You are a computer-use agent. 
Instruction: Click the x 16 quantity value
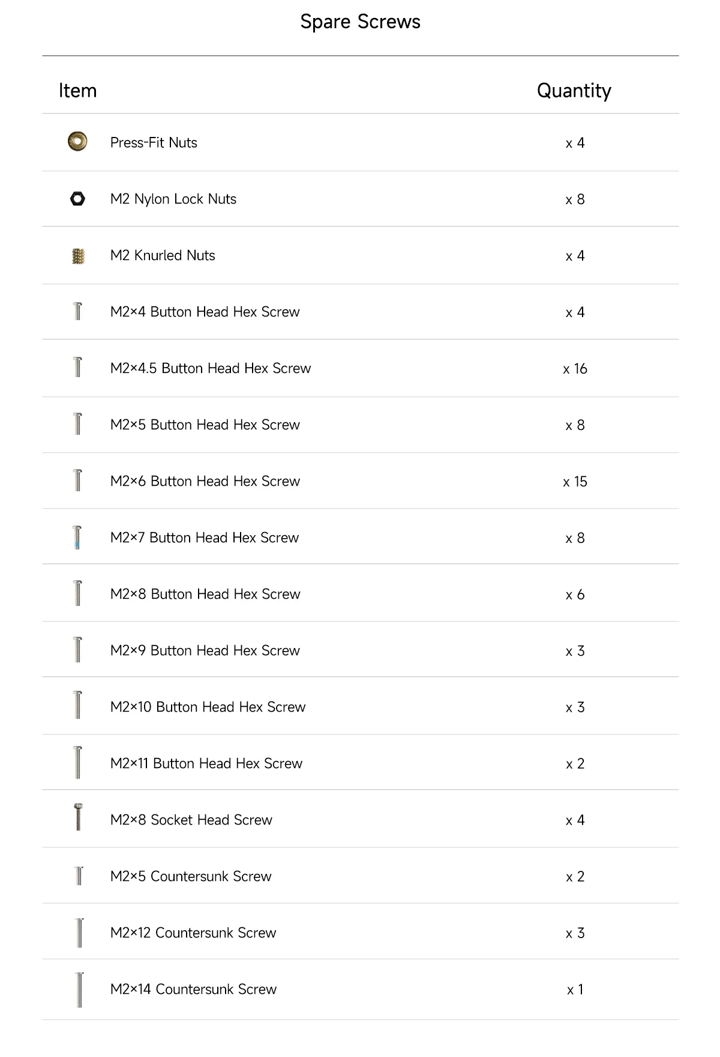(x=575, y=369)
